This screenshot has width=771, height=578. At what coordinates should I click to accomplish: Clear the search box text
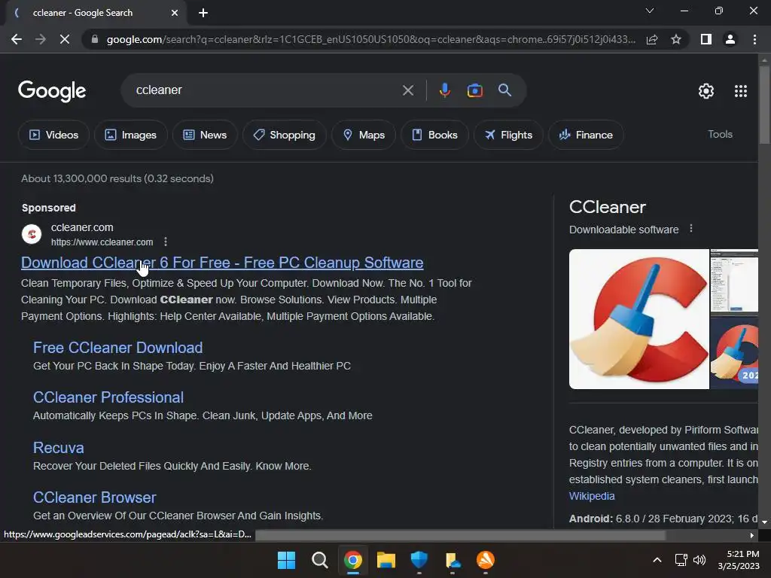click(x=407, y=90)
